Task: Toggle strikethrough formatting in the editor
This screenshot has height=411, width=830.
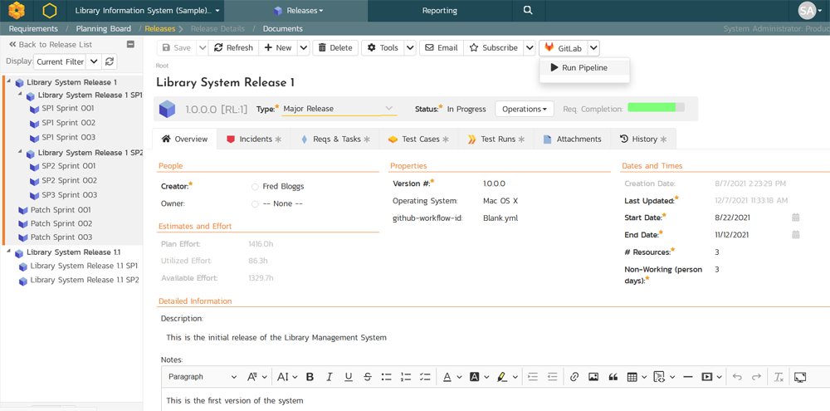Action: point(368,377)
